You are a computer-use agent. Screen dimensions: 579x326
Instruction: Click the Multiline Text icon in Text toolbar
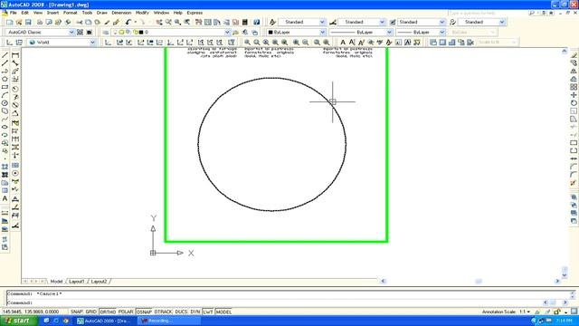point(343,43)
